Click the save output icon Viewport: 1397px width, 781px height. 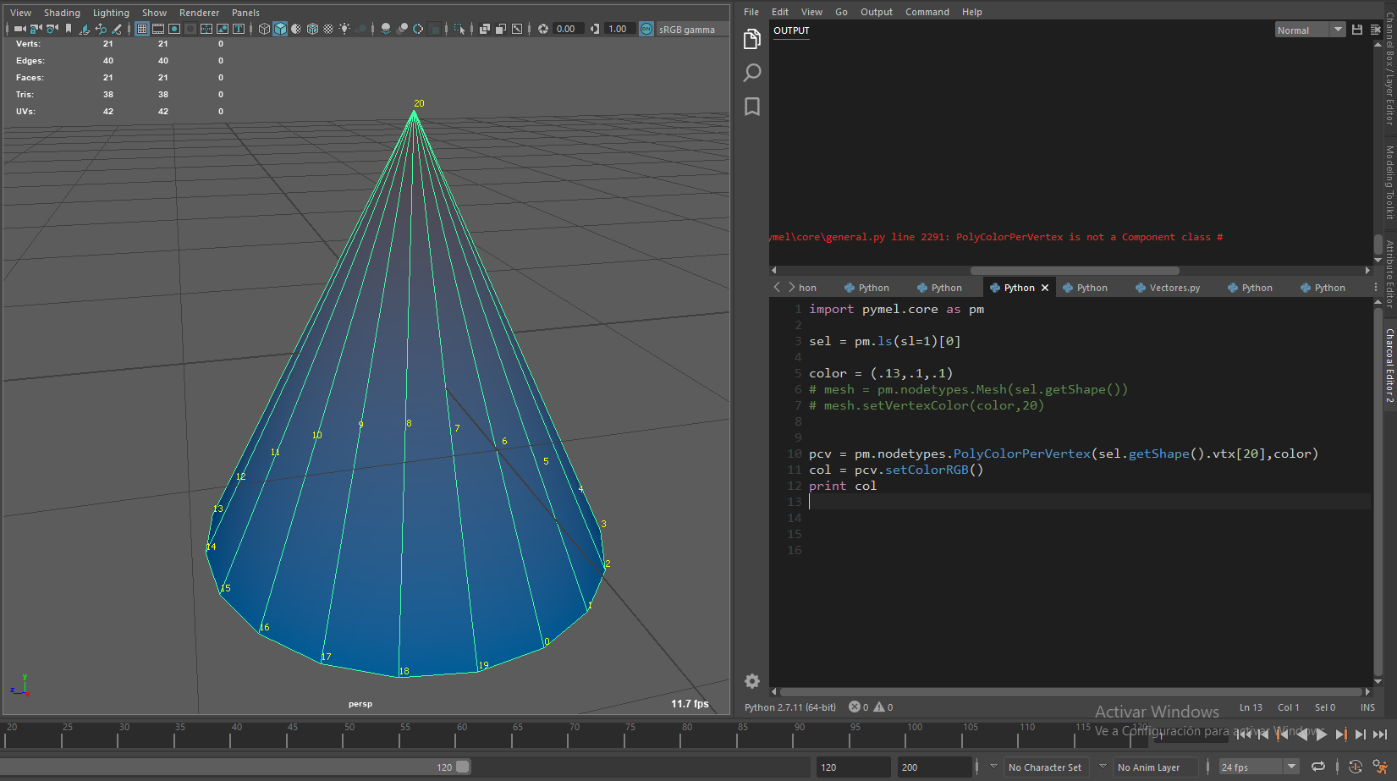point(1357,30)
